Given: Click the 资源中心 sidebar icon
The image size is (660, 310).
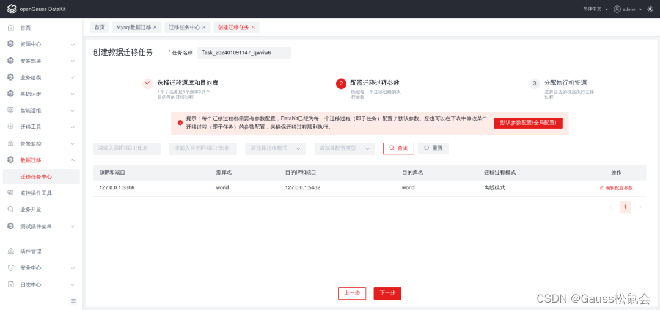Looking at the screenshot, I should 11,44.
